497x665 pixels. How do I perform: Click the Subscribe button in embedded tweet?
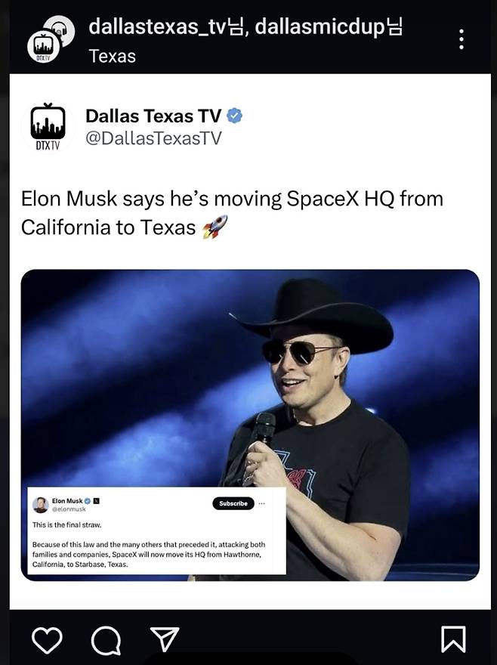(233, 503)
